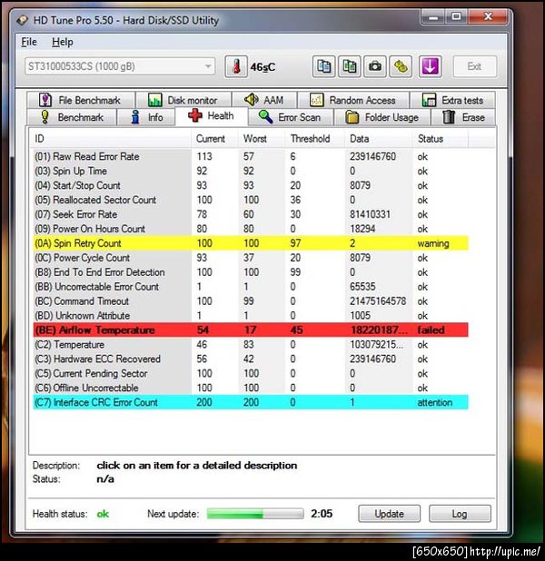Open the File menu
Viewport: 545px width, 561px height.
29,42
